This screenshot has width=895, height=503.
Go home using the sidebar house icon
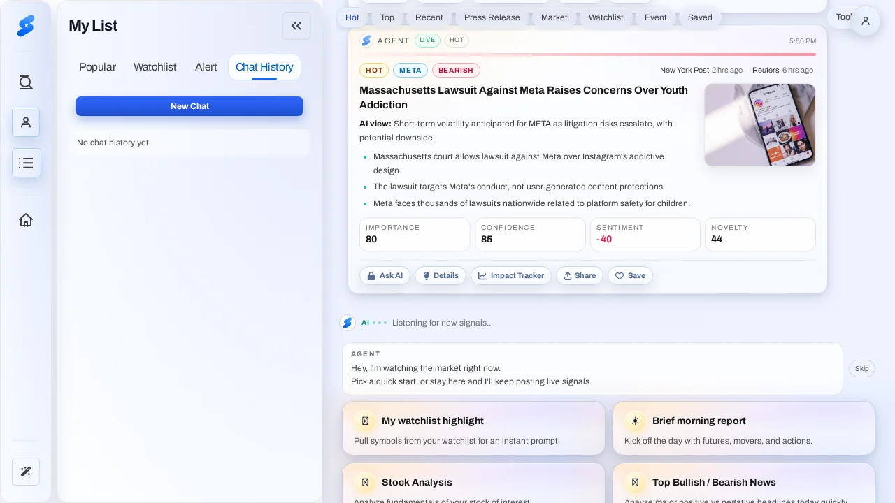pyautogui.click(x=26, y=219)
